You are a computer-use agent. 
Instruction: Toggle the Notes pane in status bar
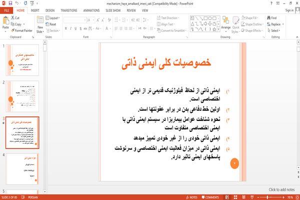click(x=191, y=197)
